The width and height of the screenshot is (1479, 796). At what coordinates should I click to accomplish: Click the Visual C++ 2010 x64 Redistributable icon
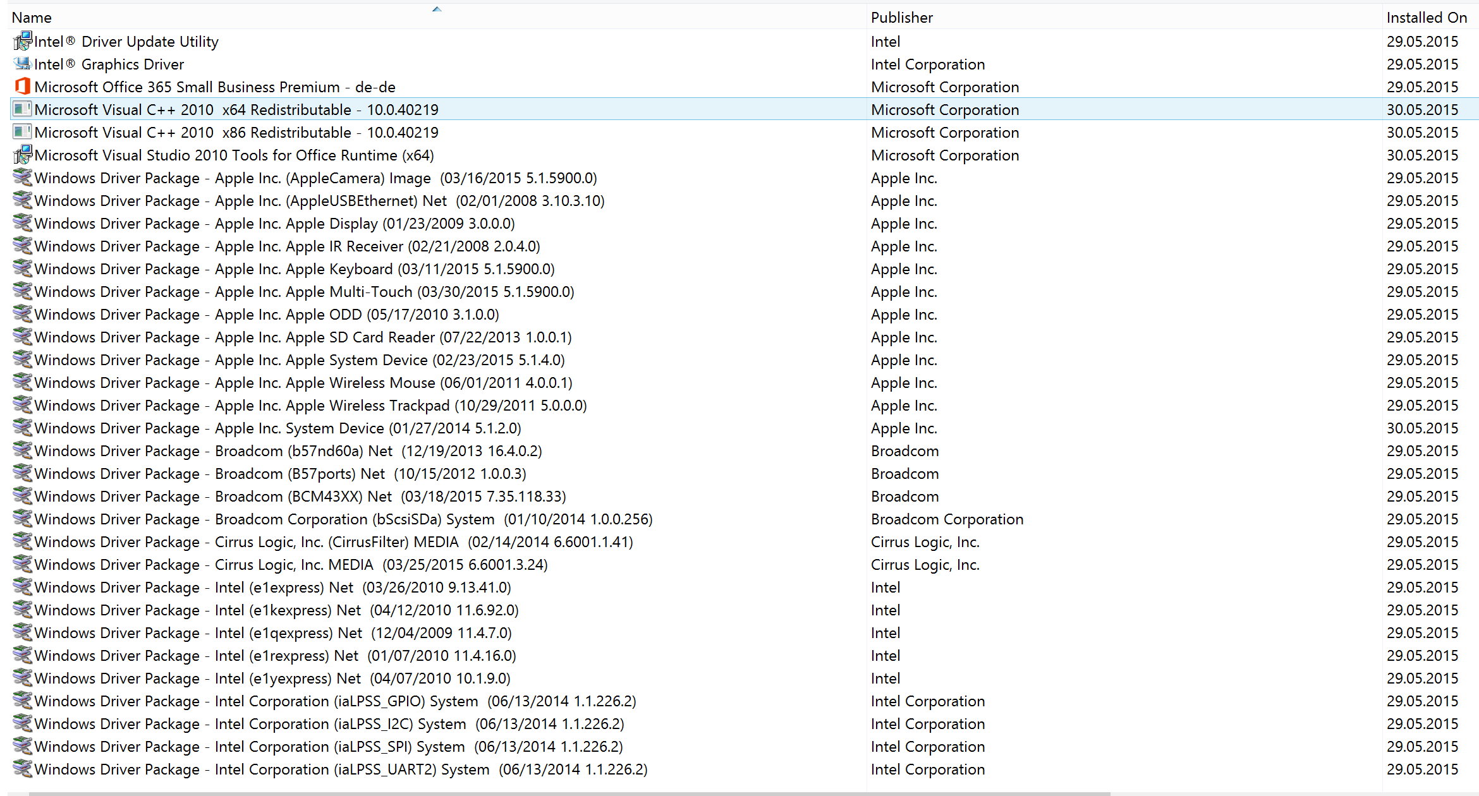point(23,110)
